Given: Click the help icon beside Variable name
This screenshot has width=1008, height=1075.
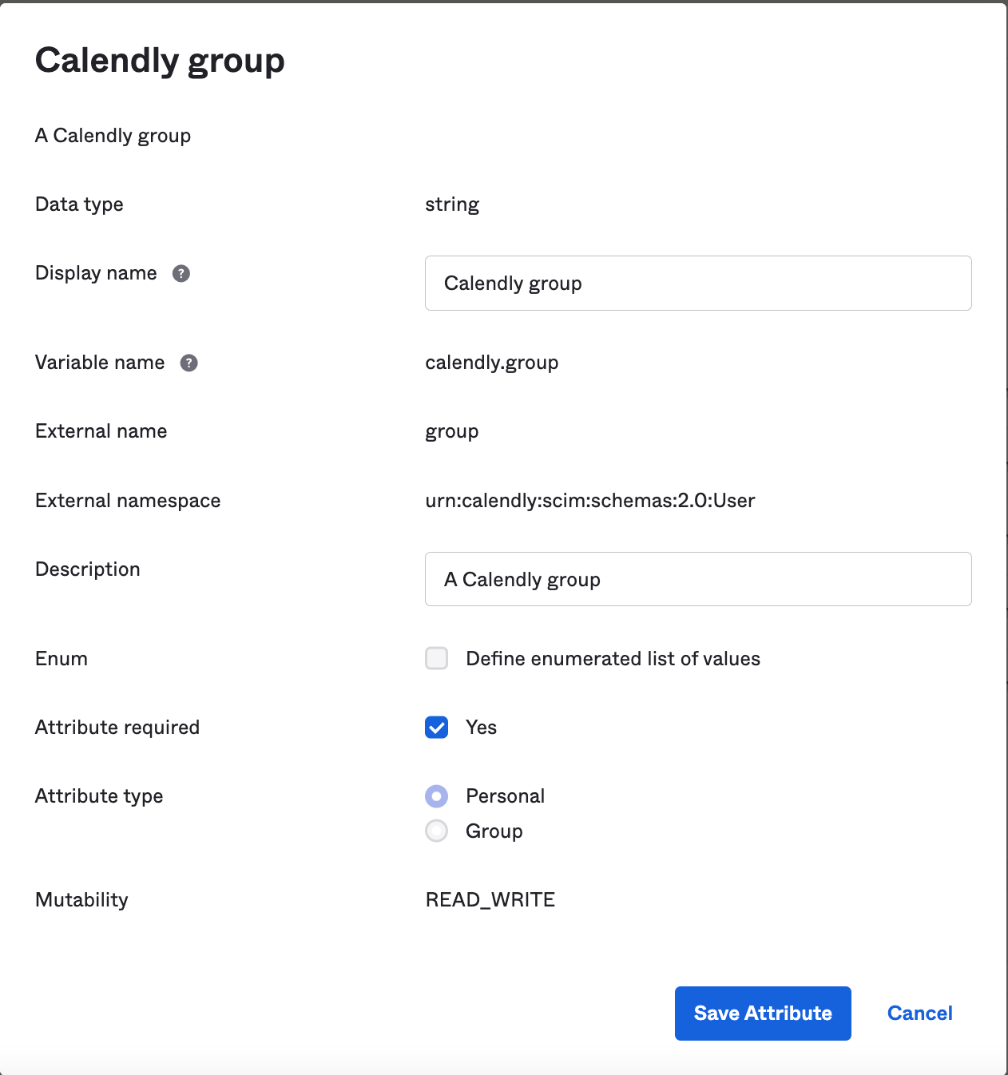Looking at the screenshot, I should [189, 363].
